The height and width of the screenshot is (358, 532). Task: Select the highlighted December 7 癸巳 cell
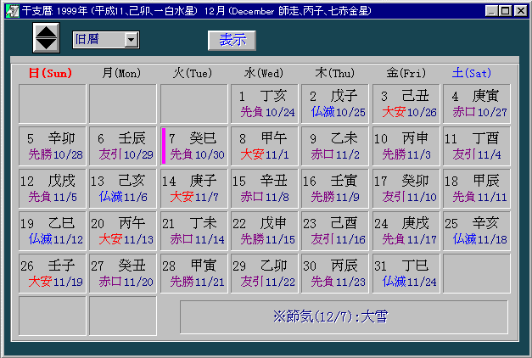[x=193, y=146]
